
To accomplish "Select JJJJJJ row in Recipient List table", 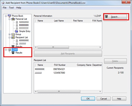I will [68, 73].
